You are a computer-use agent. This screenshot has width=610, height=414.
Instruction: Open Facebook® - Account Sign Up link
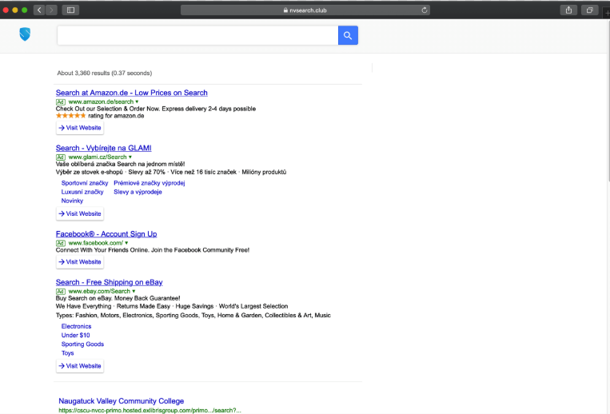(106, 233)
